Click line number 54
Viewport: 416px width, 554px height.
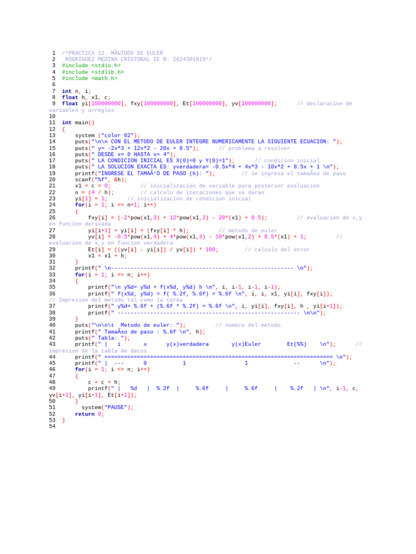(52, 426)
